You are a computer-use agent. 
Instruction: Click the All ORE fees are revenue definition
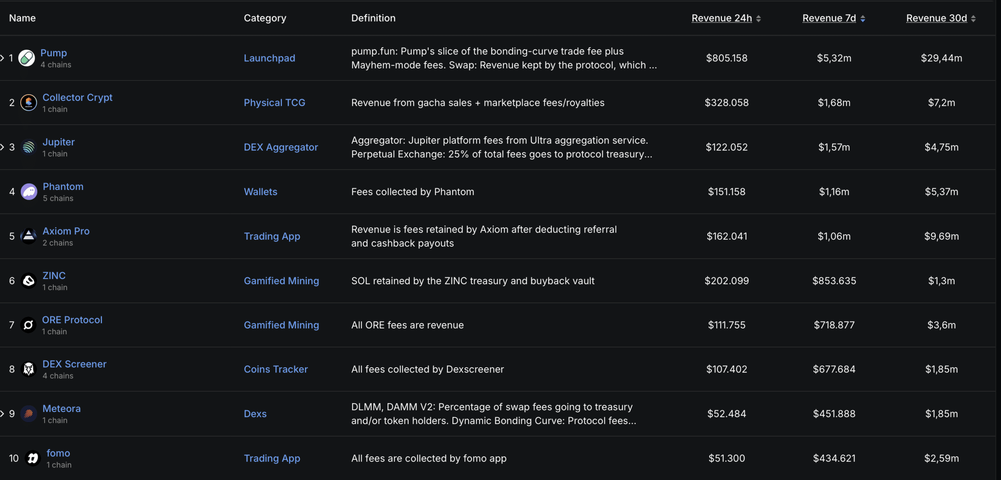tap(407, 325)
